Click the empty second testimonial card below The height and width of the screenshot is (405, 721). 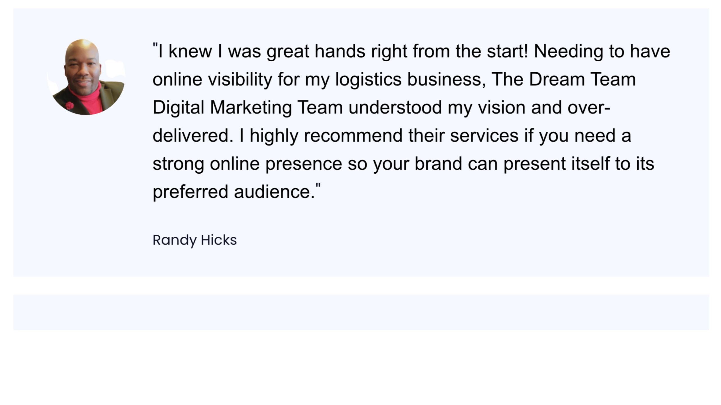tap(361, 312)
